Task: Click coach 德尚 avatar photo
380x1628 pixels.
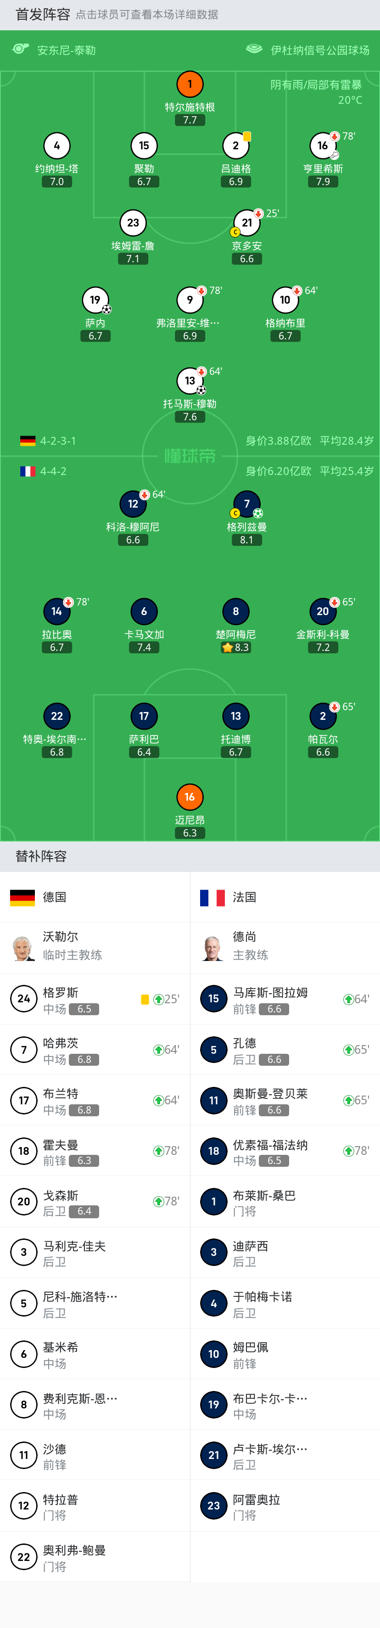Action: (213, 948)
